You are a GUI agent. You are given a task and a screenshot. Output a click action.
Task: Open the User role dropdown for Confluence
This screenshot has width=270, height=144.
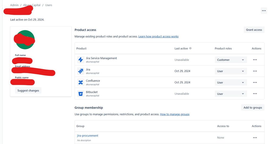click(x=231, y=82)
